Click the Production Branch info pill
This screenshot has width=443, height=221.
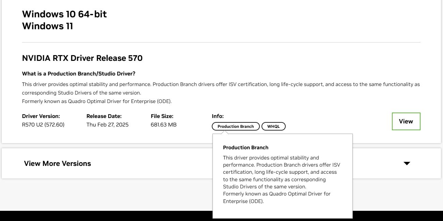tap(236, 126)
